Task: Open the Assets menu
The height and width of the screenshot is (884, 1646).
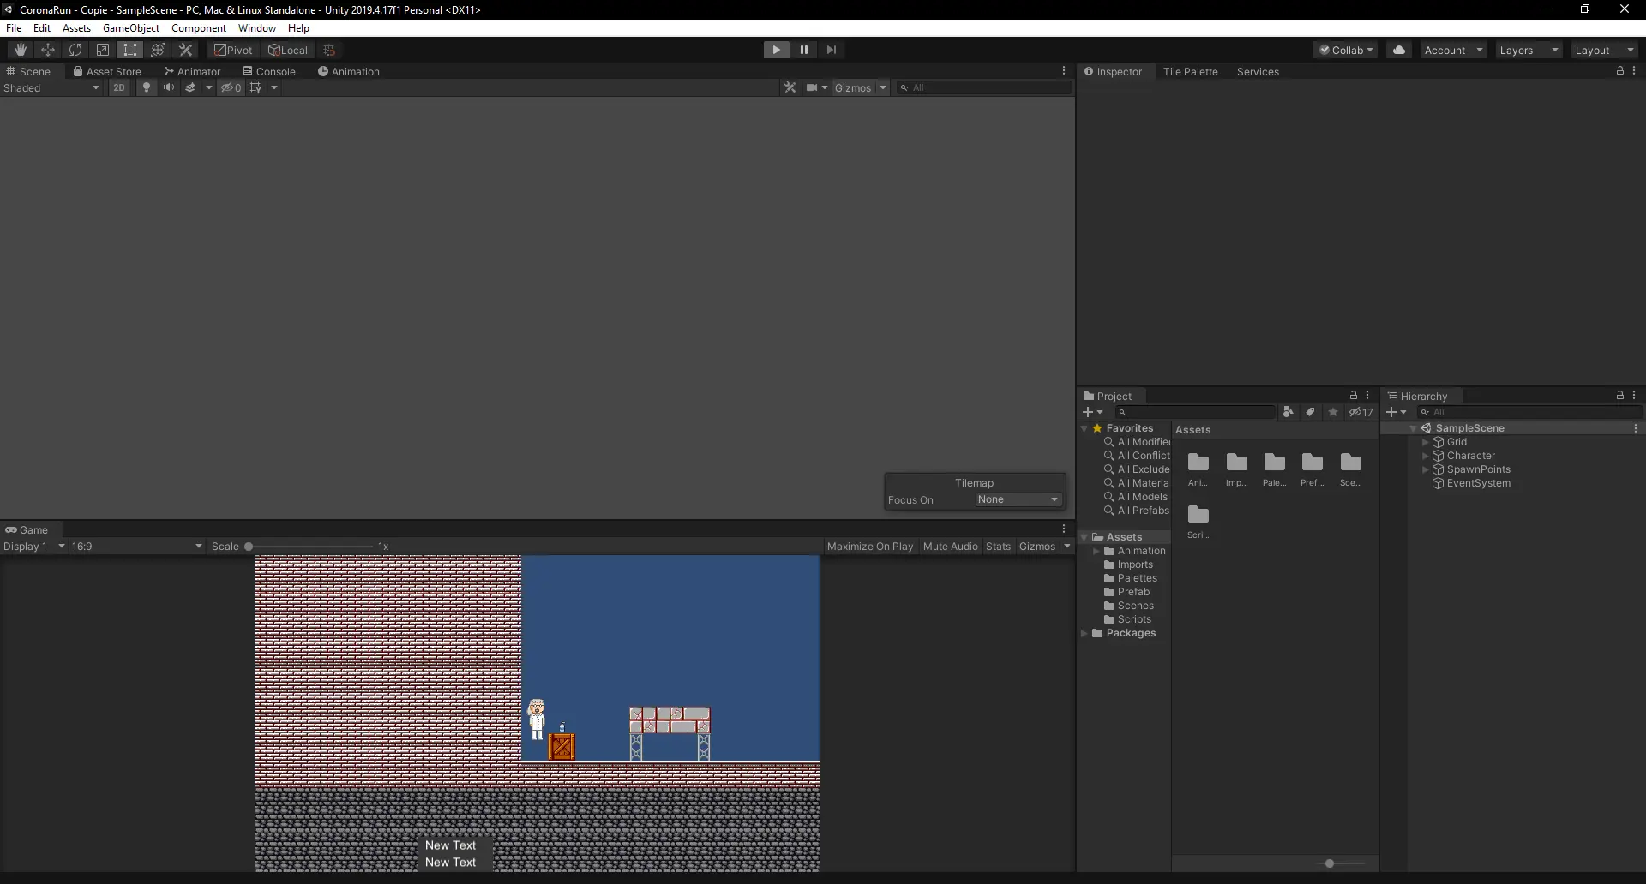Action: pyautogui.click(x=76, y=27)
